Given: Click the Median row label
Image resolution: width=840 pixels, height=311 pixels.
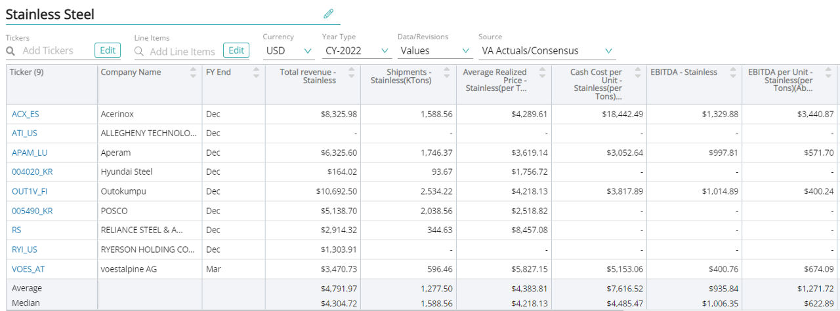Looking at the screenshot, I should click(26, 303).
